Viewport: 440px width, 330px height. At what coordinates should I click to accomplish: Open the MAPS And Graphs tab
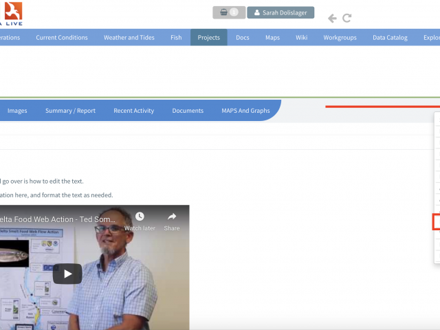[245, 111]
